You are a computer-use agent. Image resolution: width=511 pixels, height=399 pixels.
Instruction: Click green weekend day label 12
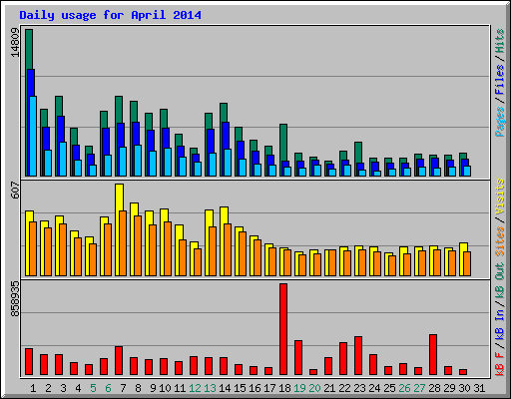click(195, 388)
